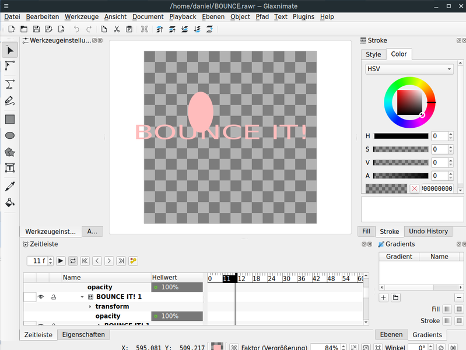Select the Bezier draw tool
Image resolution: width=466 pixels, height=350 pixels.
10,85
